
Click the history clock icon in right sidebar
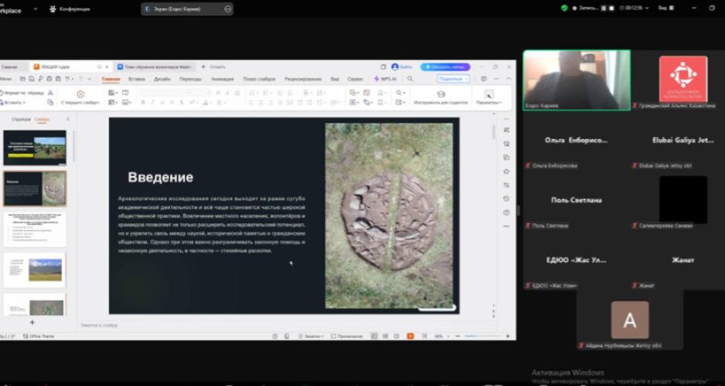[x=506, y=198]
